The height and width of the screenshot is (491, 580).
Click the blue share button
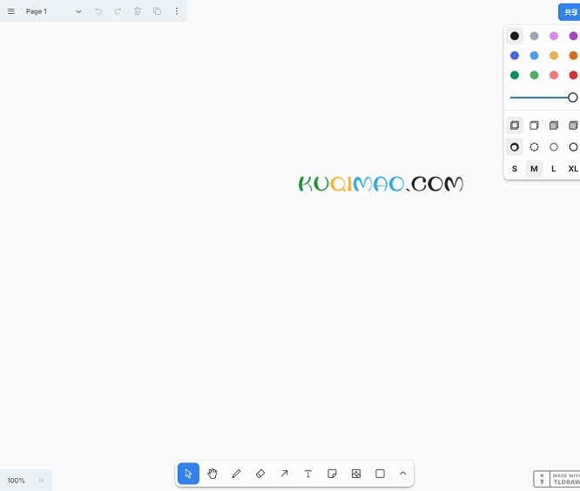[570, 12]
